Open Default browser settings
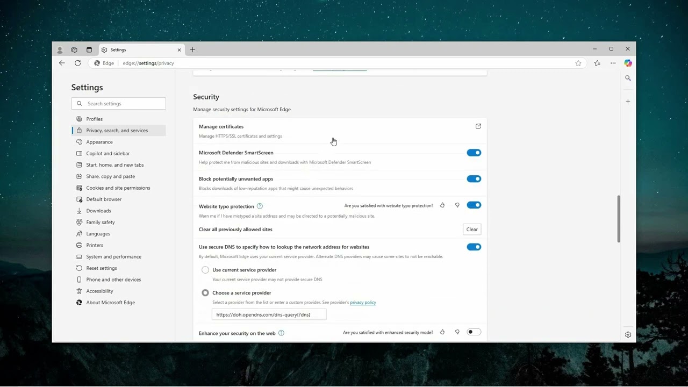Screen dimensions: 688x387 [x=118, y=199]
